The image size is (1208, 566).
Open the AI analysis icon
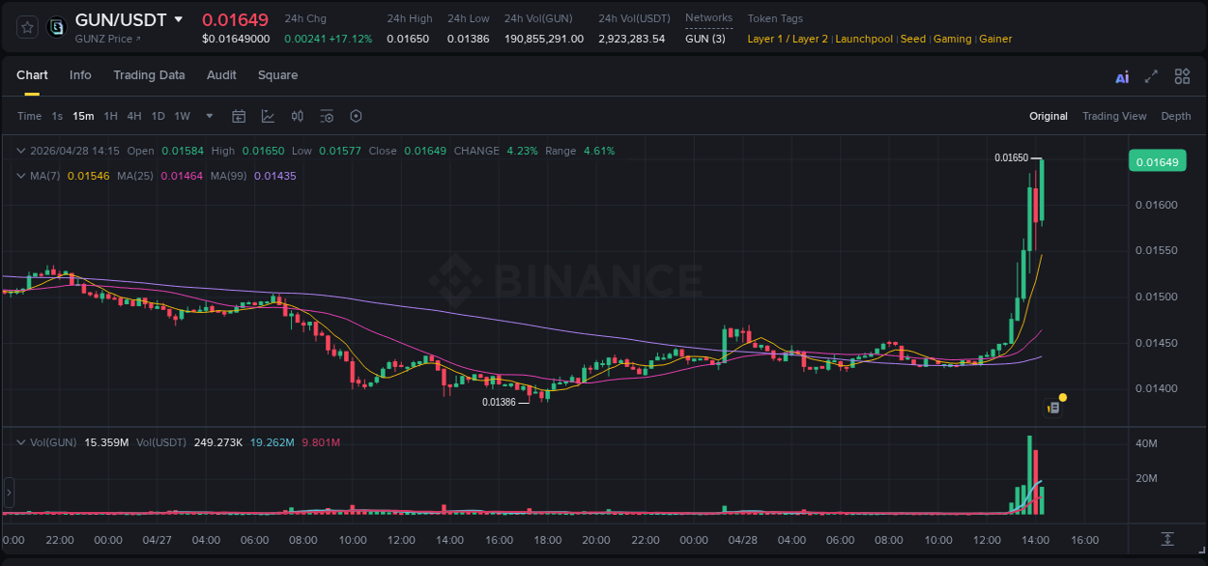click(1122, 77)
